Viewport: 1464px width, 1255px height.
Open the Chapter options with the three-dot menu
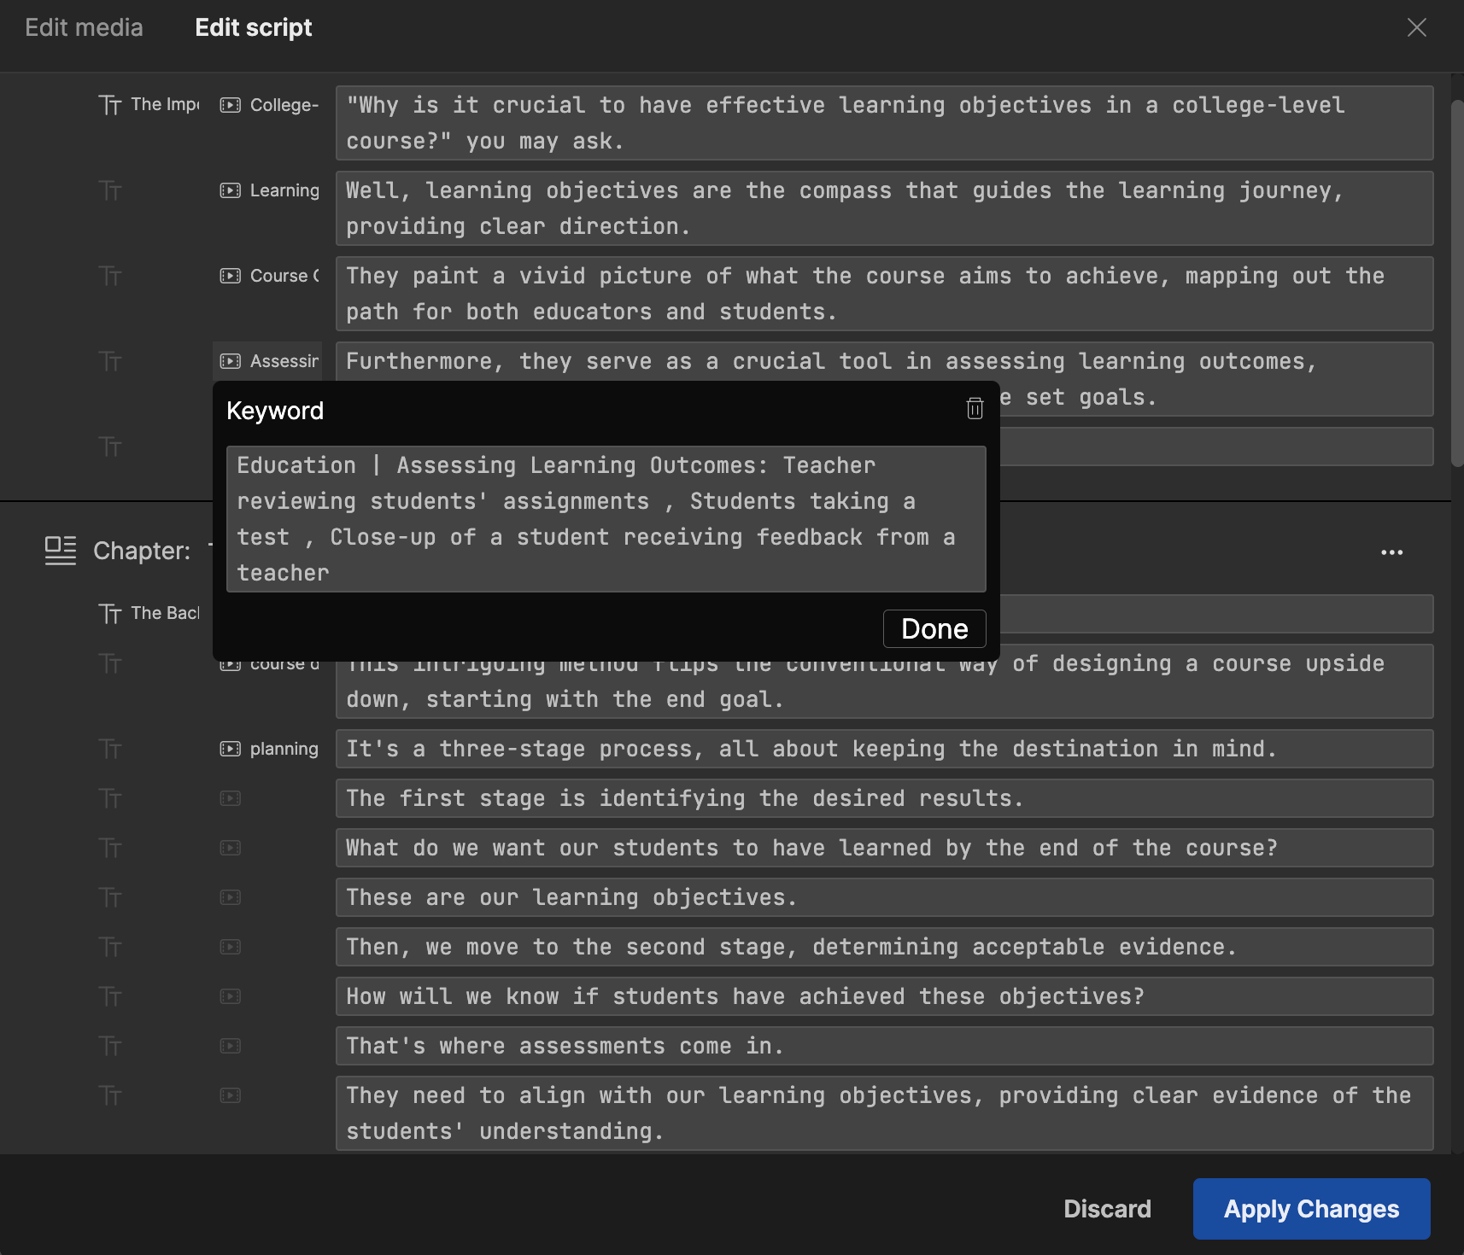coord(1391,552)
